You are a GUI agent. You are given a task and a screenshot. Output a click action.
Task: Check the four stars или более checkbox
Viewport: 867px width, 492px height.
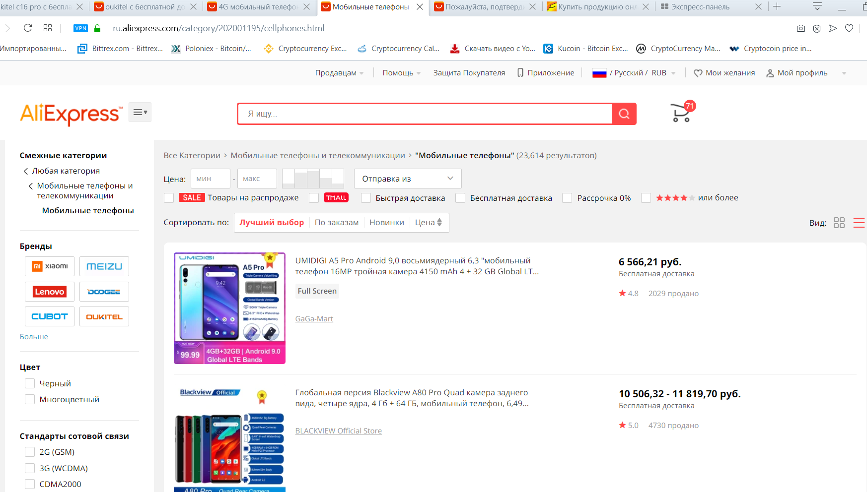[646, 198]
